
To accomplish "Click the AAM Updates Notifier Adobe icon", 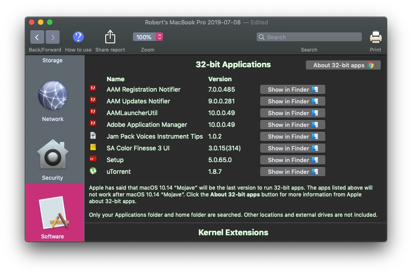I will 93,100.
